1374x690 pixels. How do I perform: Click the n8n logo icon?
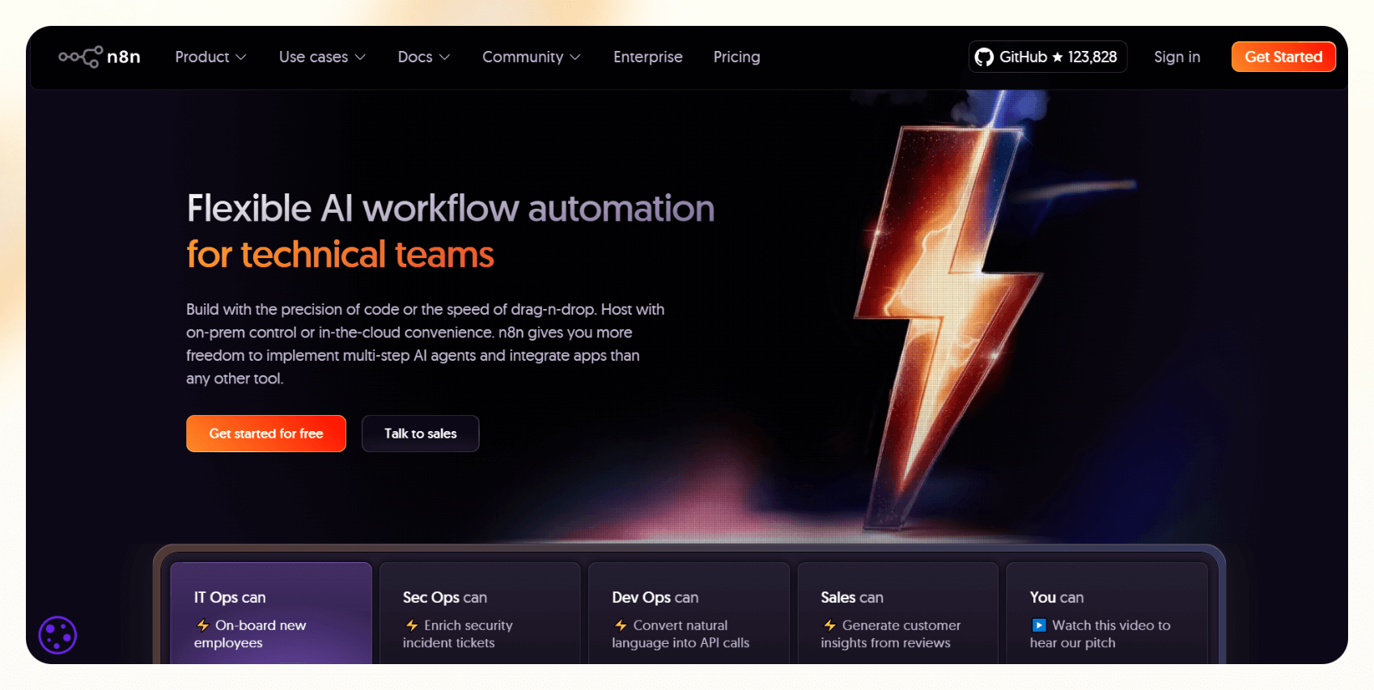click(x=80, y=57)
